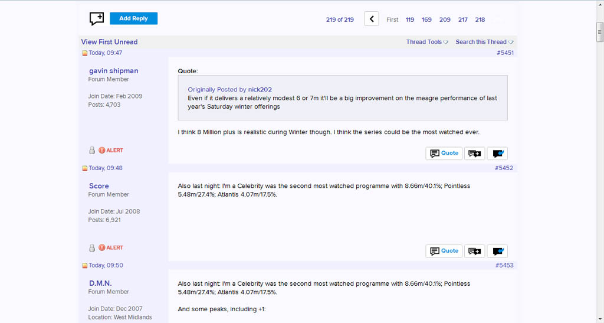Click post status icon beside Today, 09:50
The image size is (604, 323).
85,266
